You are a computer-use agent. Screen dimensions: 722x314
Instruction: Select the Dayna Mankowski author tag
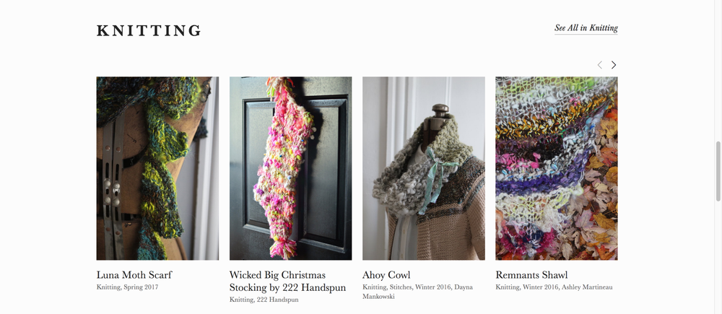tap(417, 292)
